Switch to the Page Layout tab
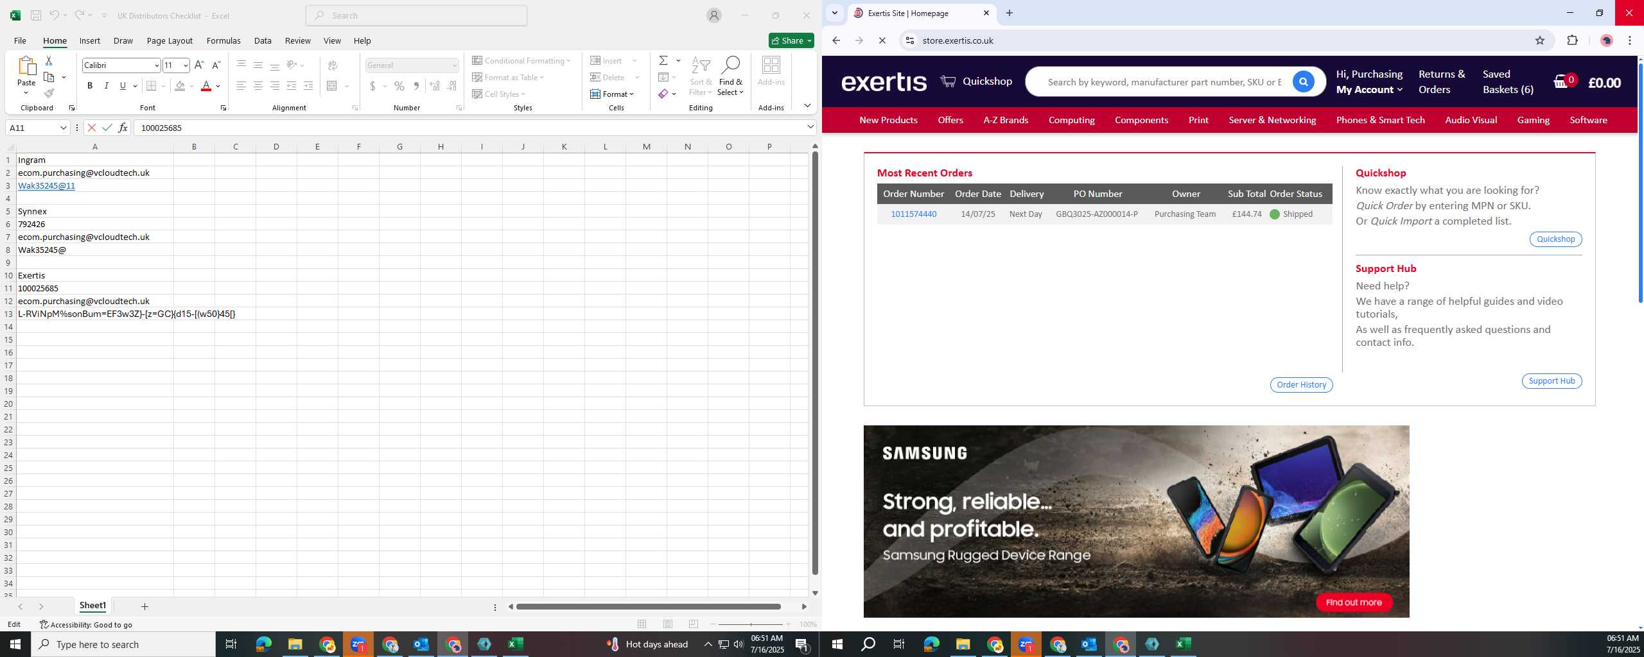This screenshot has width=1644, height=657. pos(170,40)
